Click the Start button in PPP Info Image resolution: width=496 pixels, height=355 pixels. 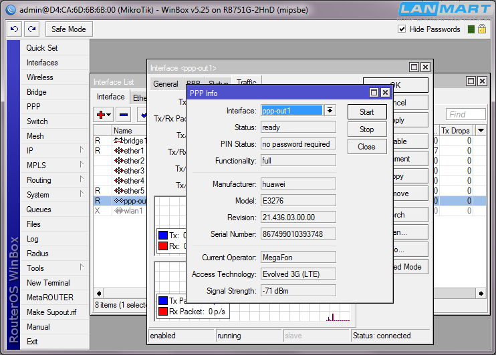click(x=367, y=112)
